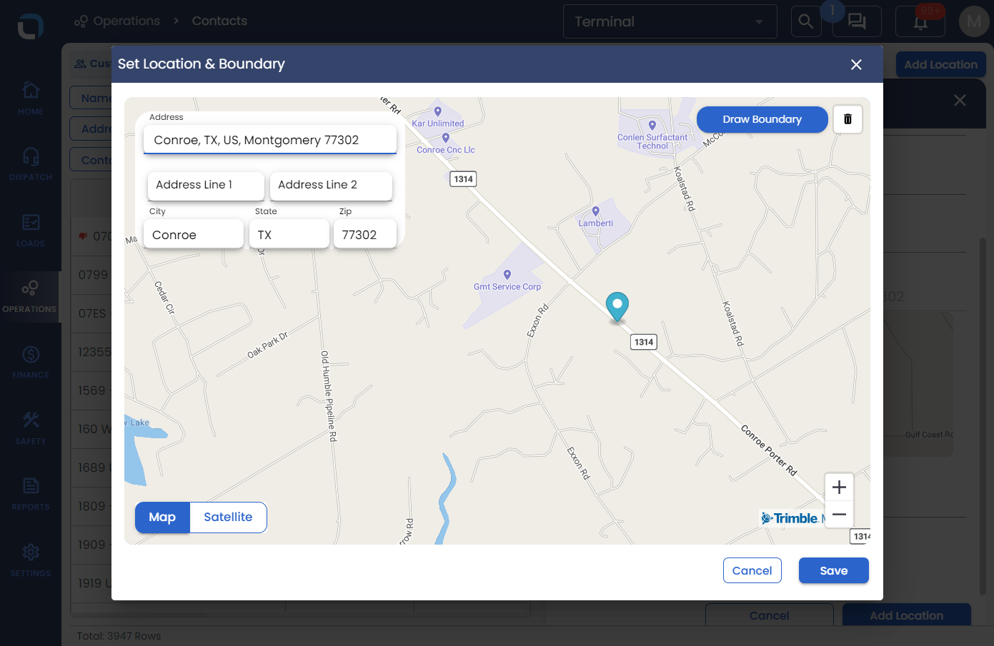Click Cancel button in dialog
The width and height of the screenshot is (994, 646).
tap(752, 570)
